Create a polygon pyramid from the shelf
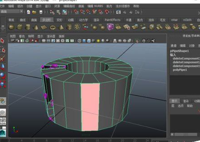The height and width of the screenshot is (142, 200). [61, 27]
